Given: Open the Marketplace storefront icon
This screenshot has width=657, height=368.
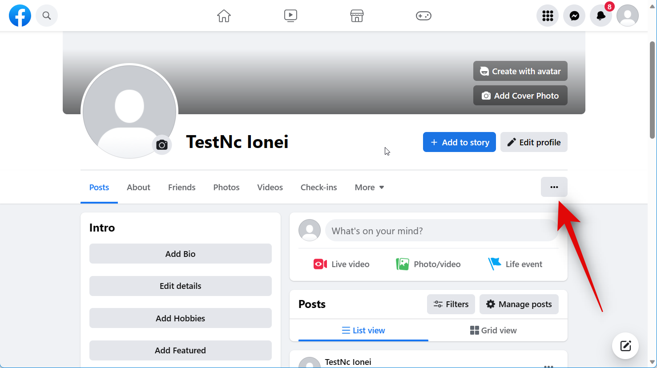Looking at the screenshot, I should [x=357, y=16].
